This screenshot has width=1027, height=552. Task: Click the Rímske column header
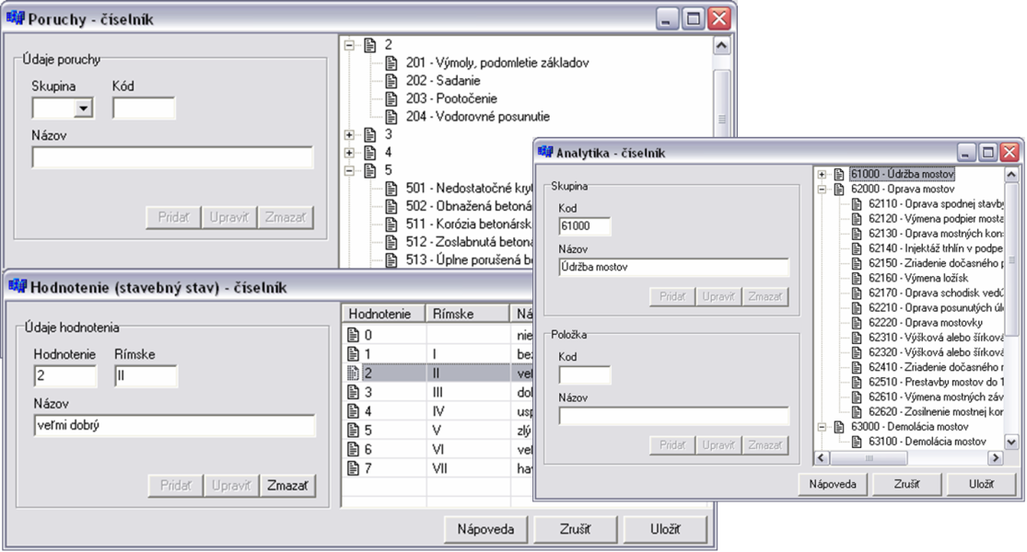click(x=468, y=314)
